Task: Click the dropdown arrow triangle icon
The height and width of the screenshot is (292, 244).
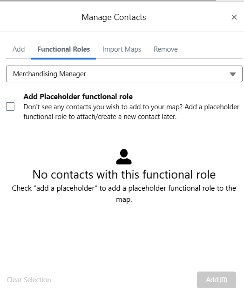Action: [x=233, y=74]
